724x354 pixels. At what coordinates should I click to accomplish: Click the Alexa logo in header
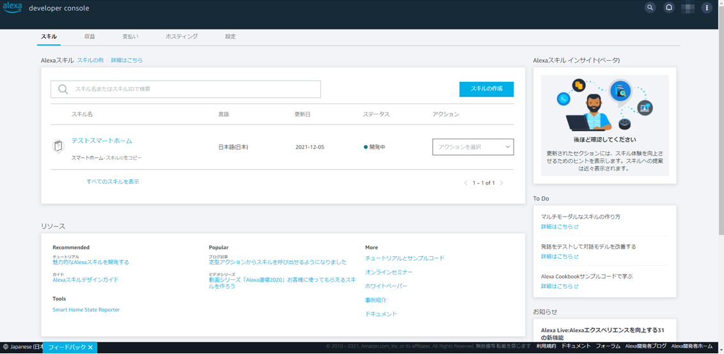(12, 8)
